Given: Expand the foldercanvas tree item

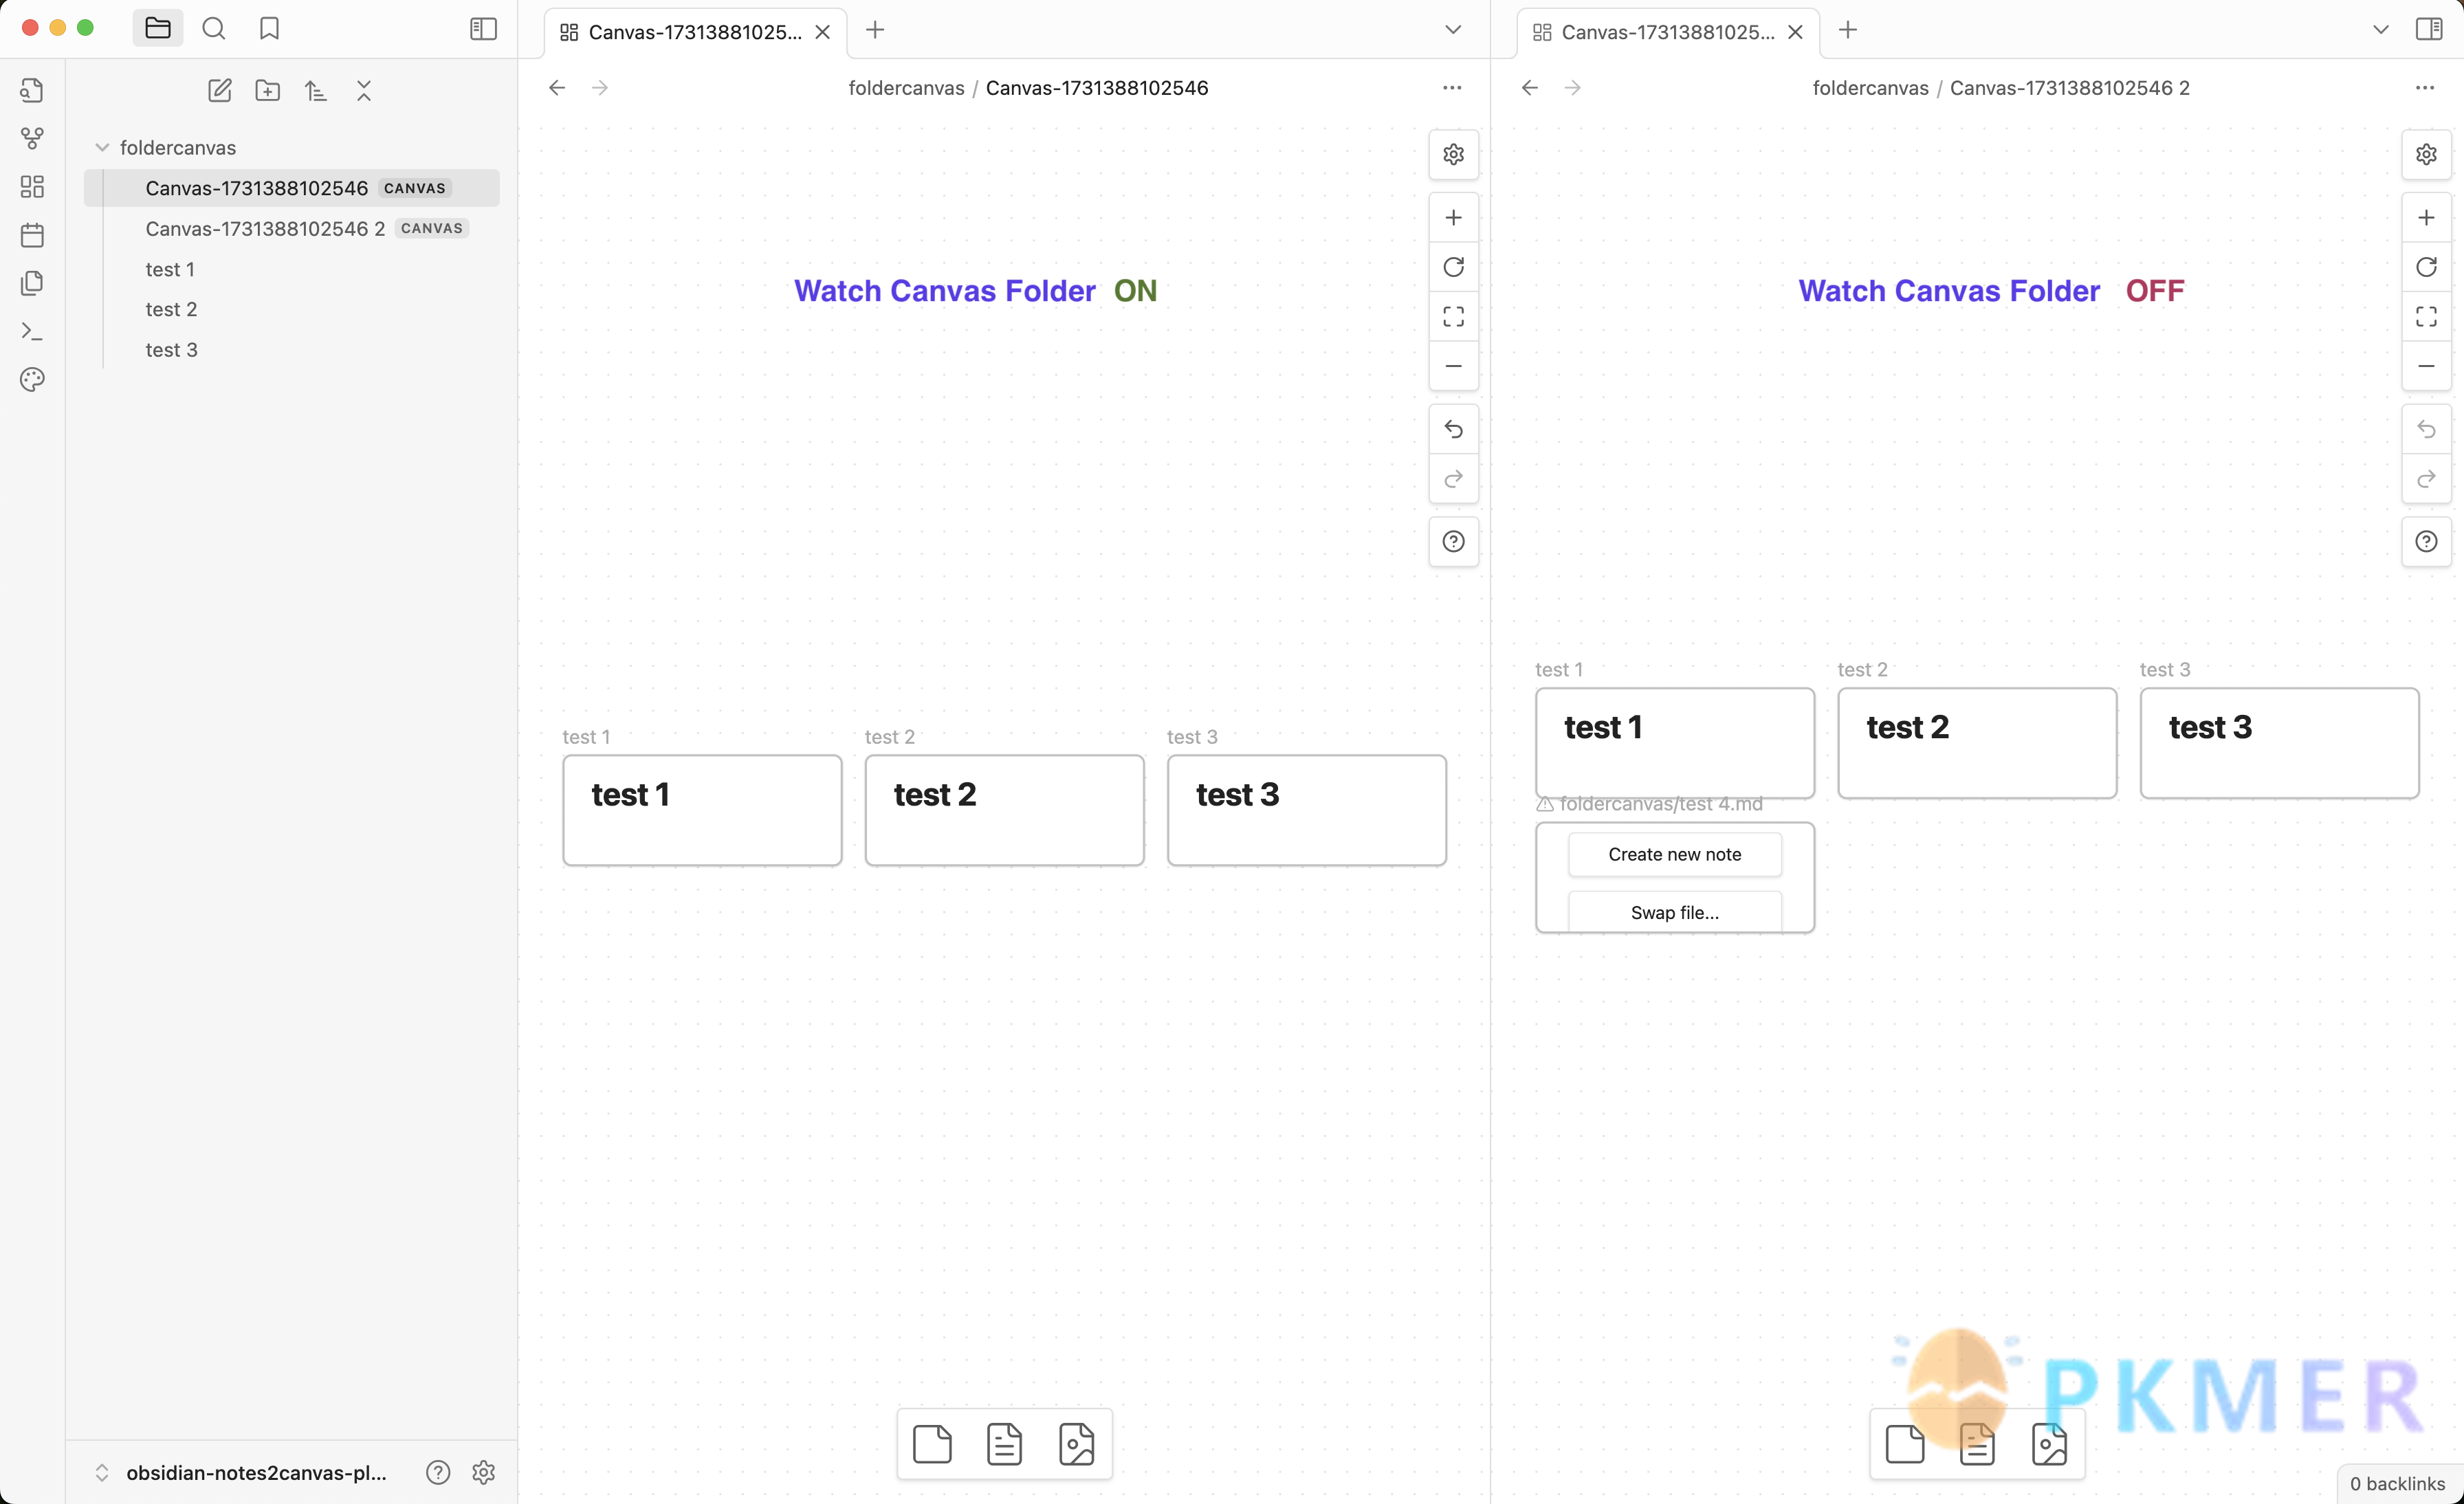Looking at the screenshot, I should [102, 146].
